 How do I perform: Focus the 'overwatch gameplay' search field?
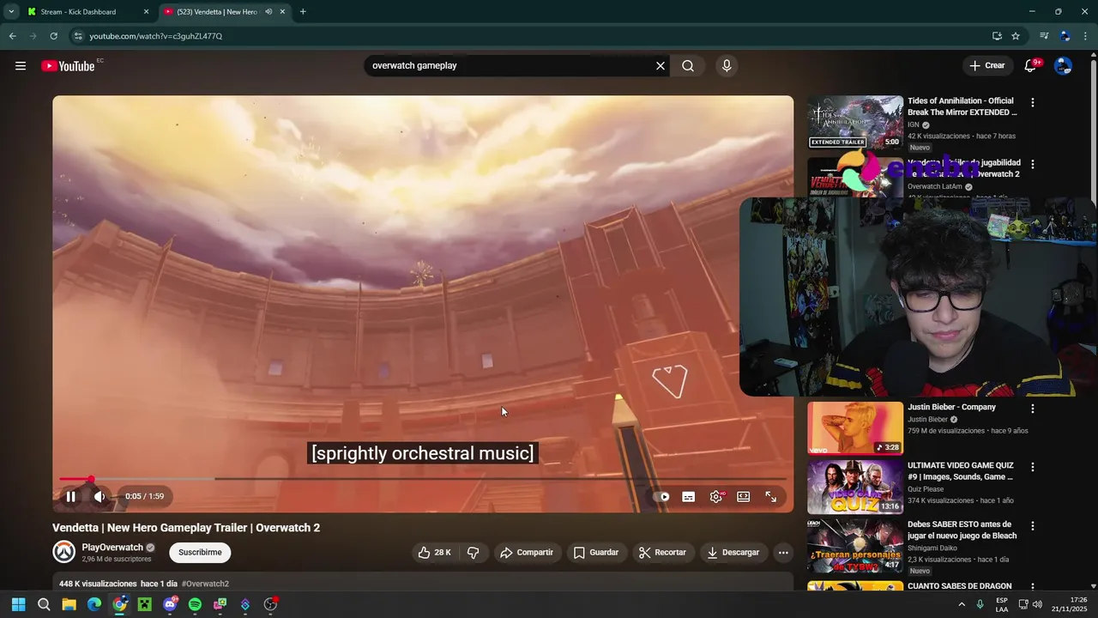click(x=510, y=66)
